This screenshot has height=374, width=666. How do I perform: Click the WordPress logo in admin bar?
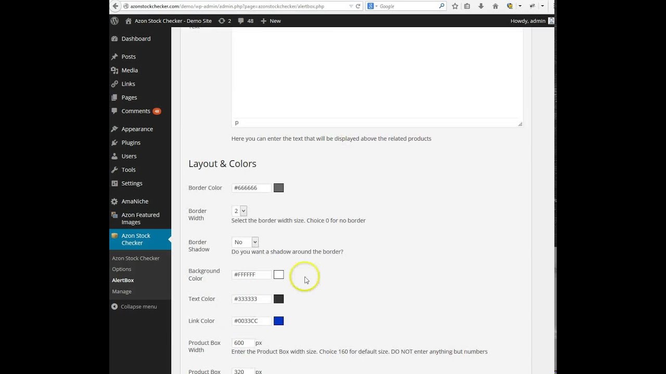[114, 21]
